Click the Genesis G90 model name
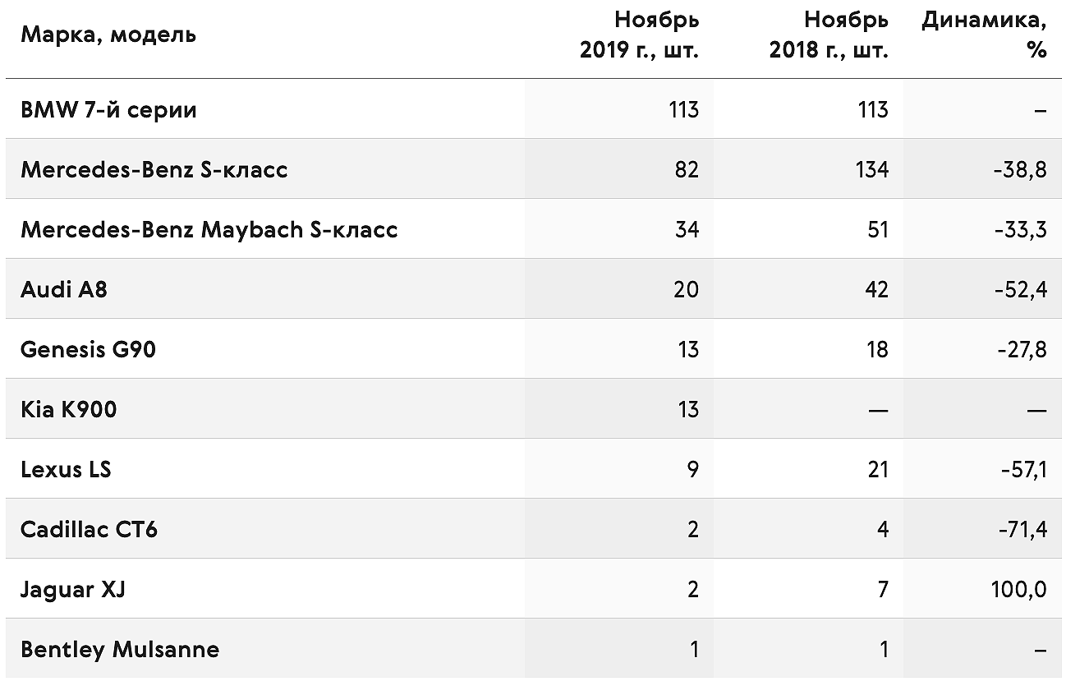This screenshot has width=1066, height=681. pos(88,349)
